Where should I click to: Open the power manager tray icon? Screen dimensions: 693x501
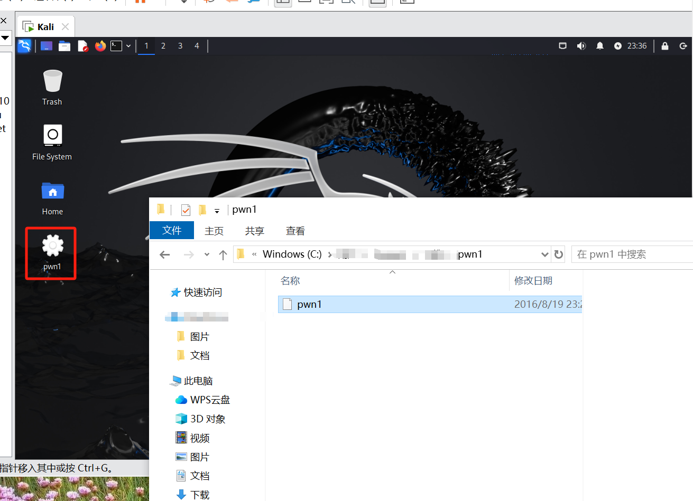[618, 46]
